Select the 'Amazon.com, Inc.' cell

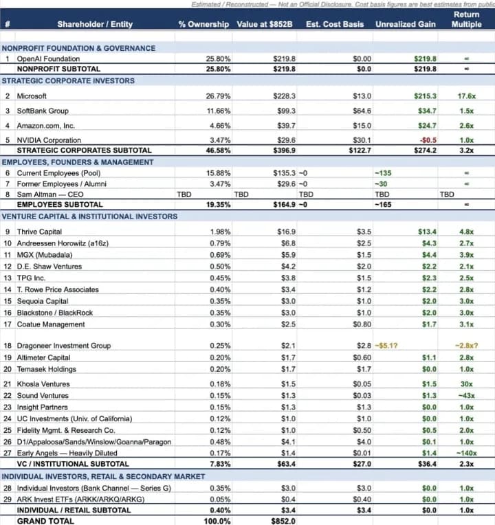pyautogui.click(x=45, y=126)
